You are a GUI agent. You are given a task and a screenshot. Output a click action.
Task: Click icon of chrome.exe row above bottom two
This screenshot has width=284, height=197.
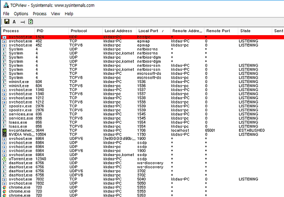point(4,188)
